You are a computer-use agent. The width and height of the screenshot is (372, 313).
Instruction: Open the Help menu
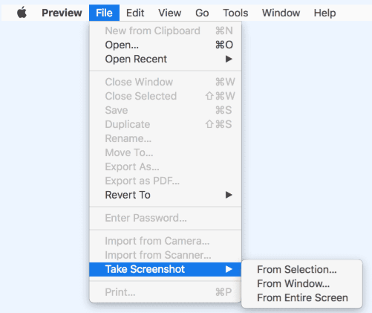(x=324, y=13)
